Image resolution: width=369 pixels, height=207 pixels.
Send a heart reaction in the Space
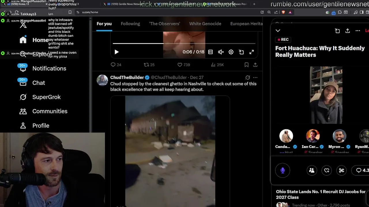pos(327,170)
